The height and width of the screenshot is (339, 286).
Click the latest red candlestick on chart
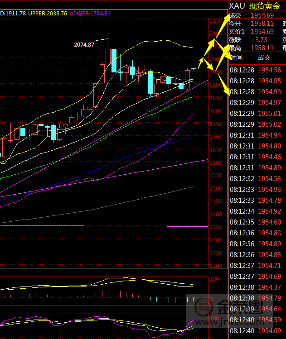coord(187,79)
